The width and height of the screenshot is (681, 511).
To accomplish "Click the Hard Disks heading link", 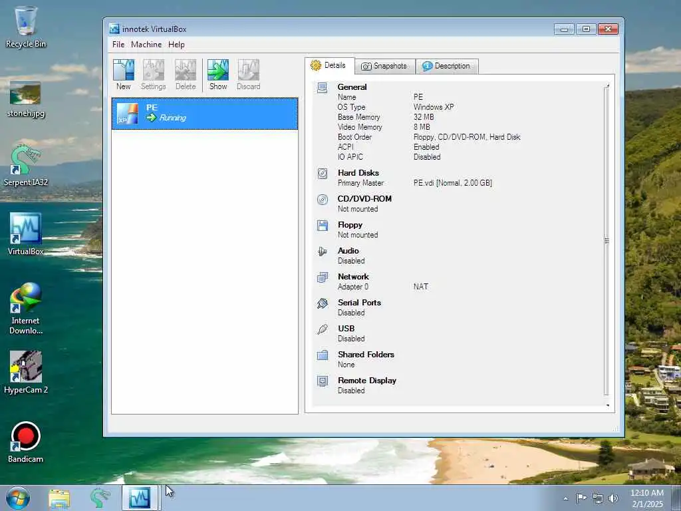I will [x=358, y=172].
